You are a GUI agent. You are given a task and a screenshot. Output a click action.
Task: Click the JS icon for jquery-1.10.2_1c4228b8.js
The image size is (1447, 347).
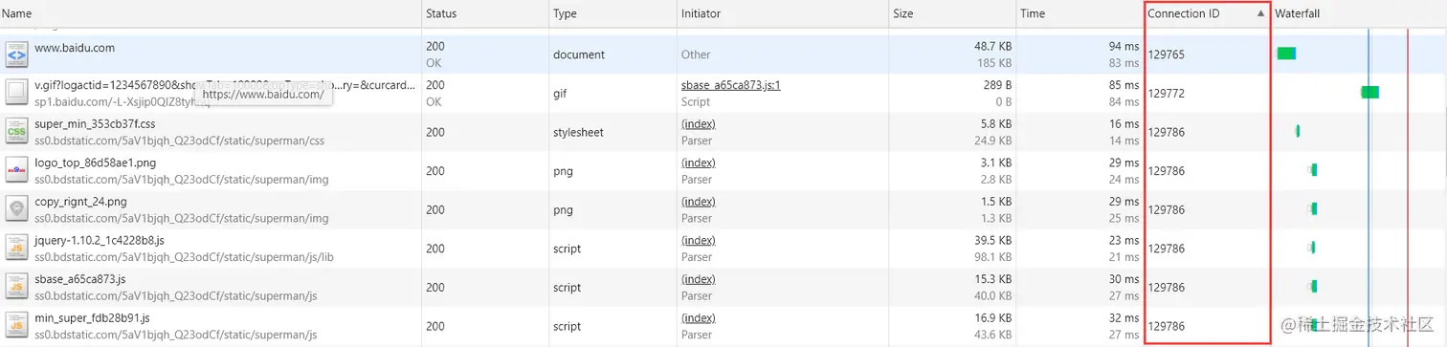coord(16,249)
